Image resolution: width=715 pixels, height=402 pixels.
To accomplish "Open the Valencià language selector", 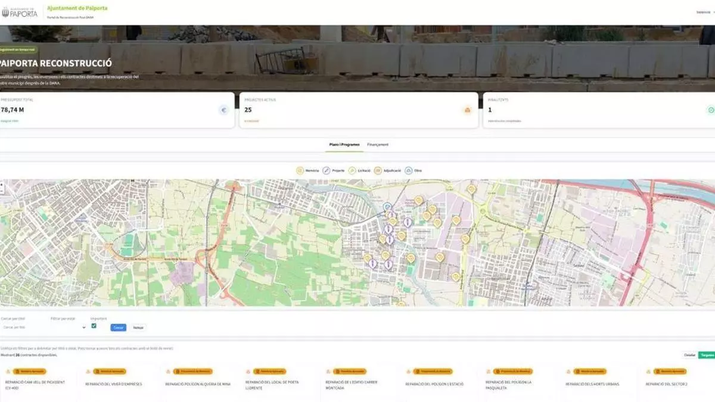I will click(704, 12).
